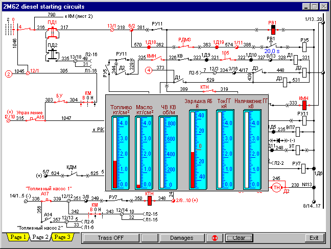Screen dimensions: 331x249
Task: Click the red РВ1 relay coil
Action: pos(272,28)
